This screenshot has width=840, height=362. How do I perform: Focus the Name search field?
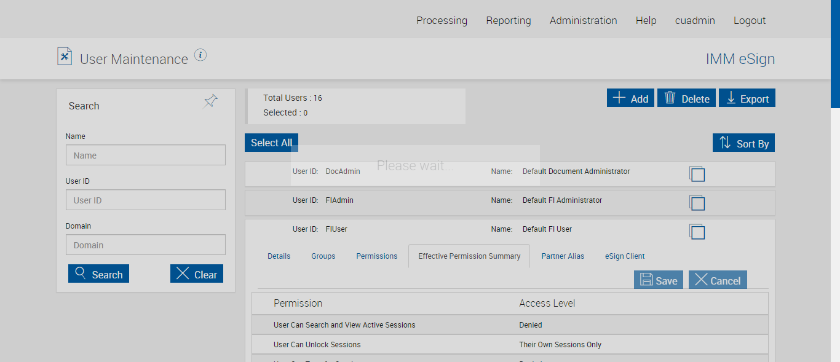(146, 155)
